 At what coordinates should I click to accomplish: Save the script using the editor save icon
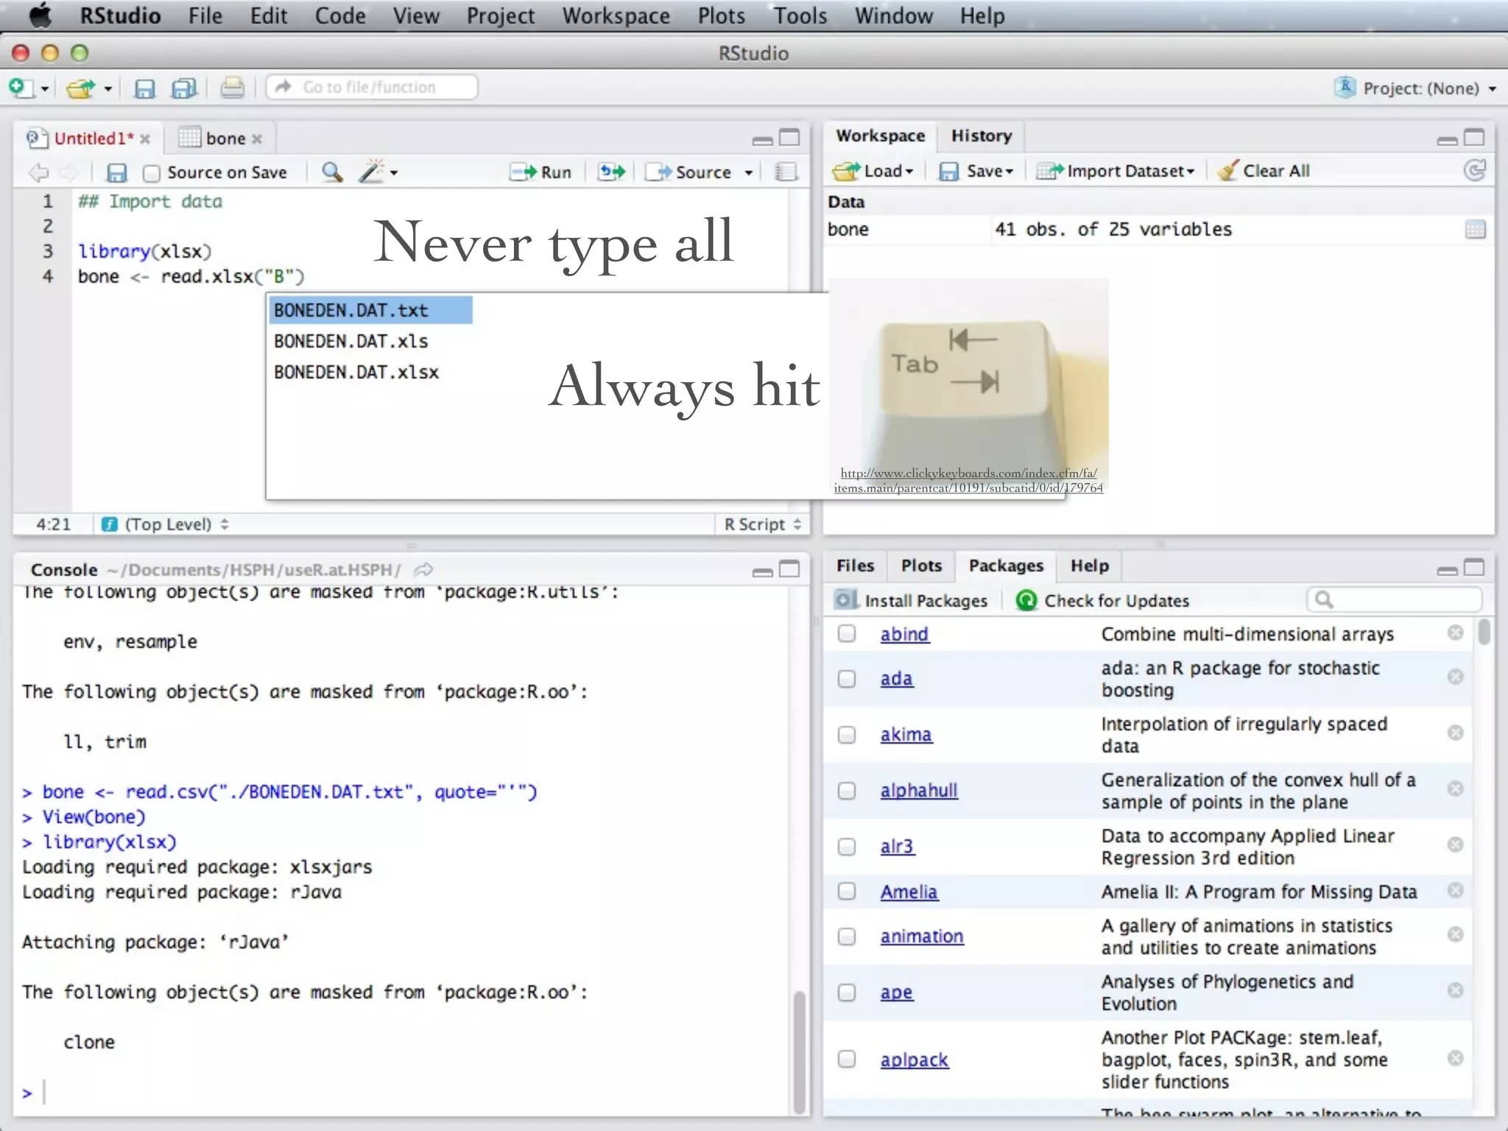pyautogui.click(x=116, y=172)
